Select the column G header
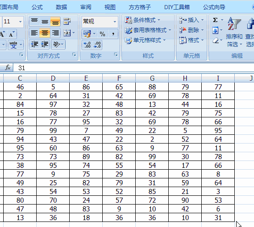Viewport: 254px width, 227px height. pos(152,78)
